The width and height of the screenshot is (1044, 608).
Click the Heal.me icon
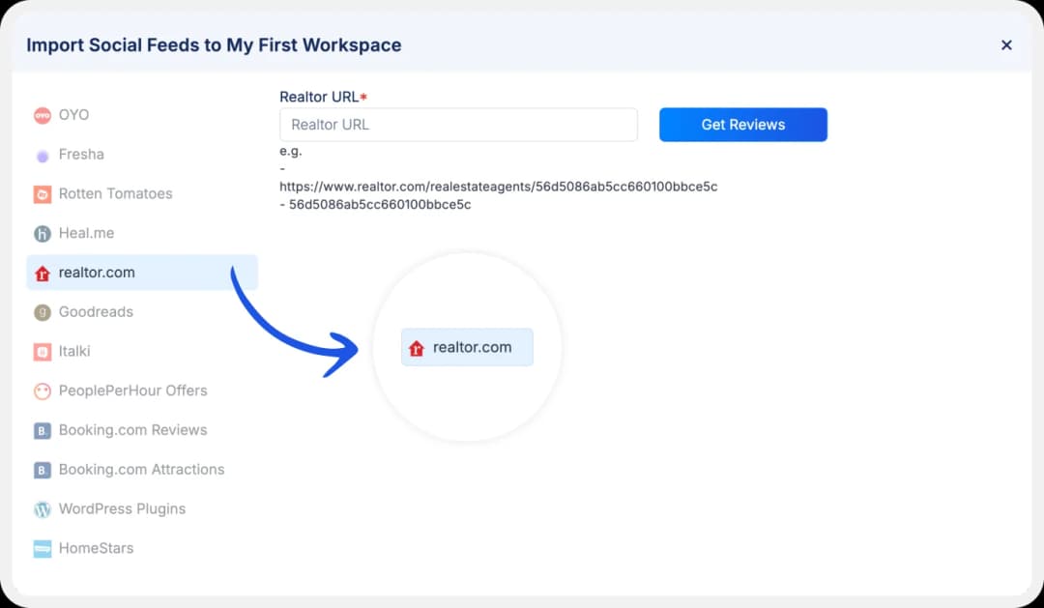coord(42,234)
